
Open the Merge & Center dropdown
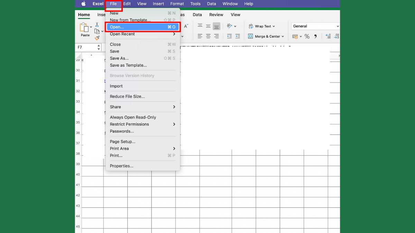coord(283,36)
